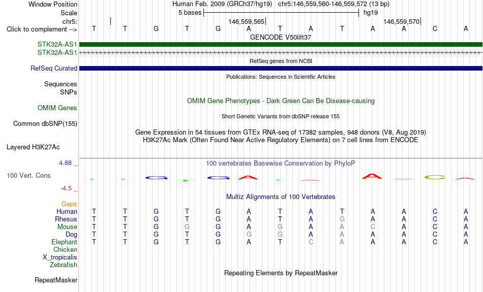Click the OMIM Gene Phenotypes green title

coord(281,101)
